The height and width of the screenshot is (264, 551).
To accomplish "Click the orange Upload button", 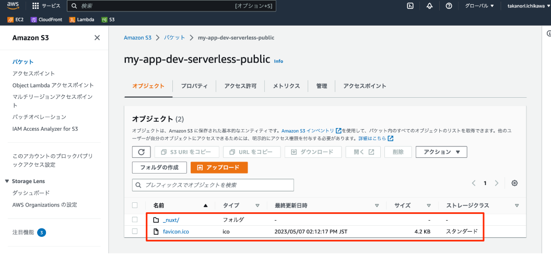I will coord(219,168).
